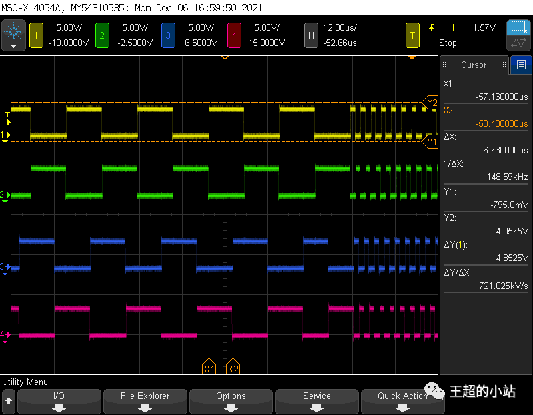This screenshot has width=533, height=415.
Task: Open the Cursor sidebar list menu icon
Action: pos(520,65)
